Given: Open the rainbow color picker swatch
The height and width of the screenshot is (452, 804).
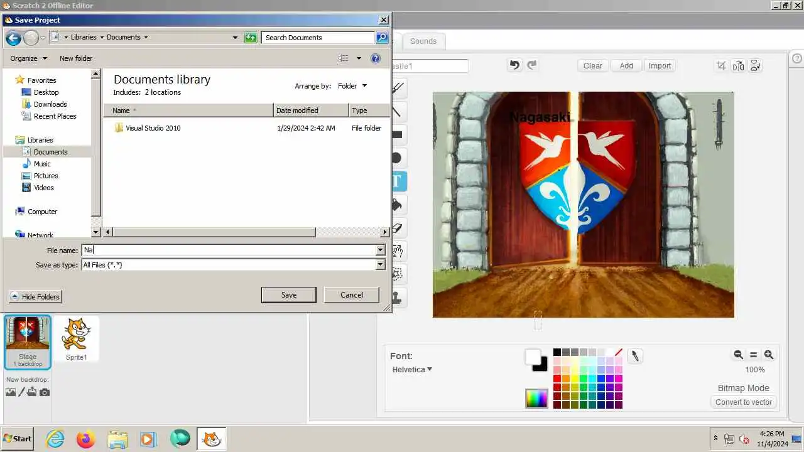Looking at the screenshot, I should point(536,398).
